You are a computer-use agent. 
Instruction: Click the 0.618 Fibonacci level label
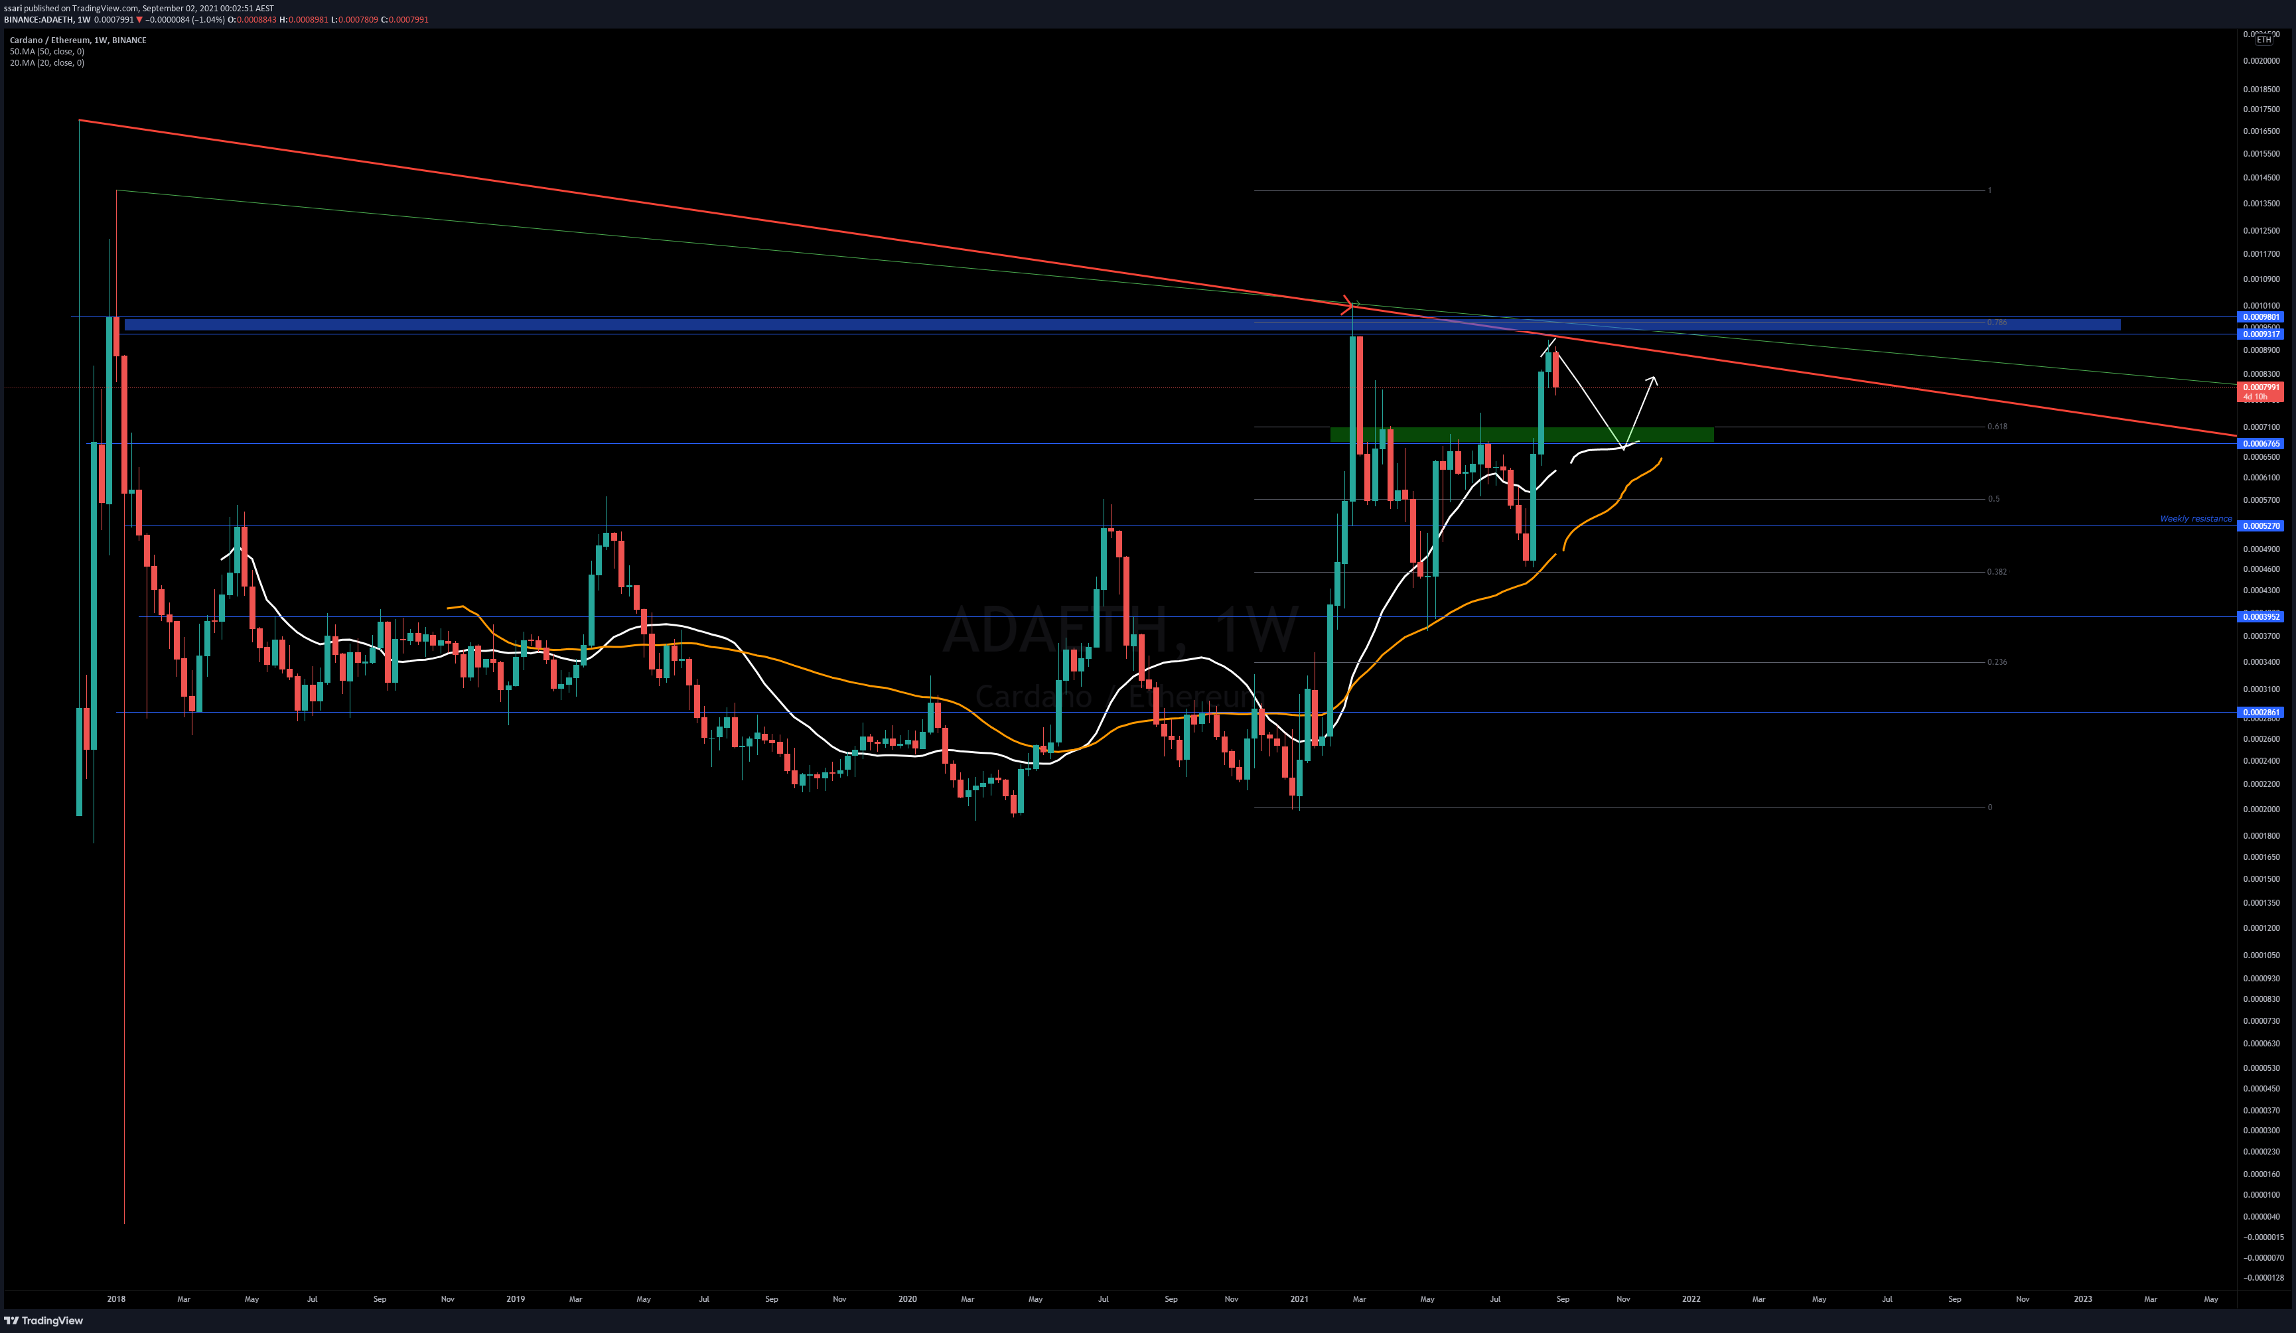pos(1997,427)
